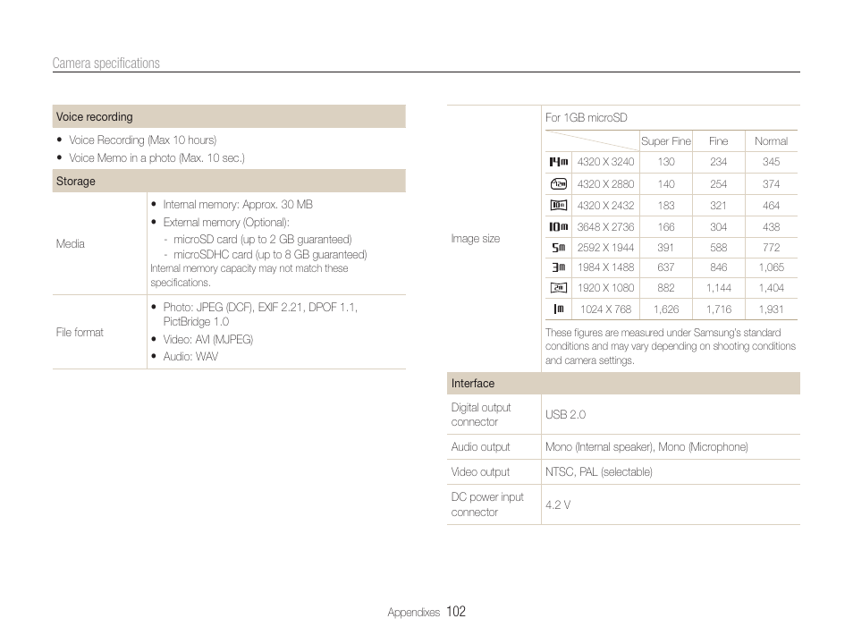
Task: Click the 10m wide image size icon
Action: (x=559, y=205)
